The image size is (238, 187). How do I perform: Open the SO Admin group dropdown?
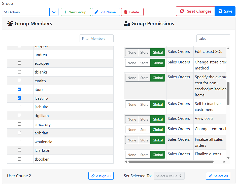(54, 12)
